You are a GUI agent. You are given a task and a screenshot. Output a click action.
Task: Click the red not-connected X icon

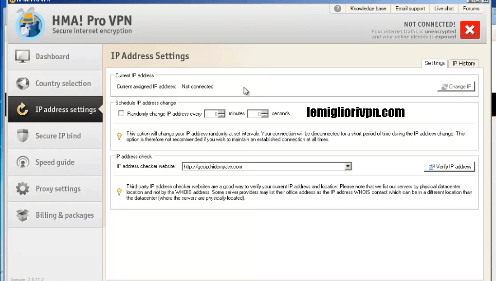pyautogui.click(x=470, y=30)
